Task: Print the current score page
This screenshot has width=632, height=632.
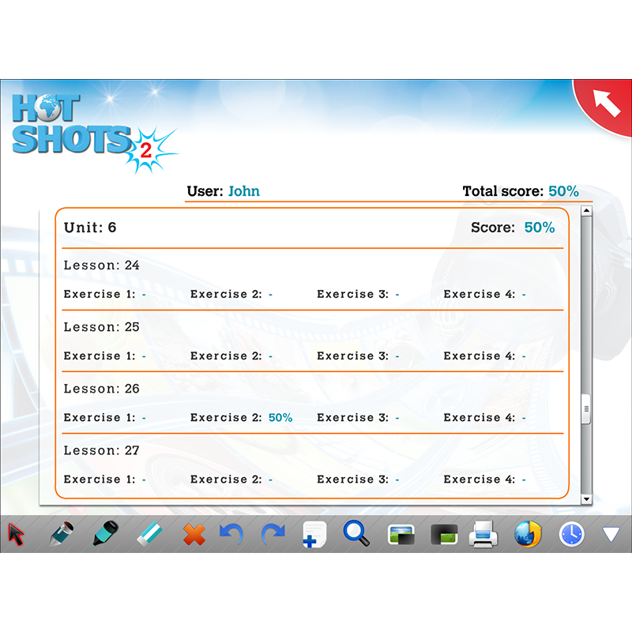Action: coord(483,535)
